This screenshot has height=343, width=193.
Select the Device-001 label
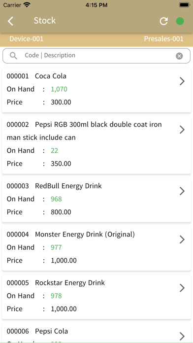(27, 39)
